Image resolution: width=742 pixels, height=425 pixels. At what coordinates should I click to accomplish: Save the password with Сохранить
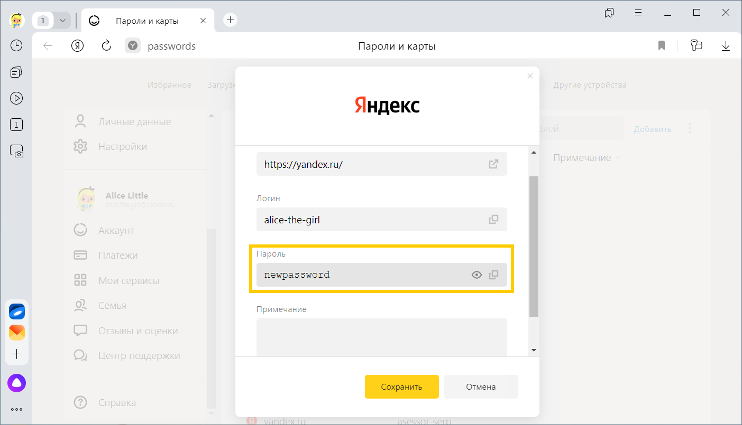coord(402,386)
